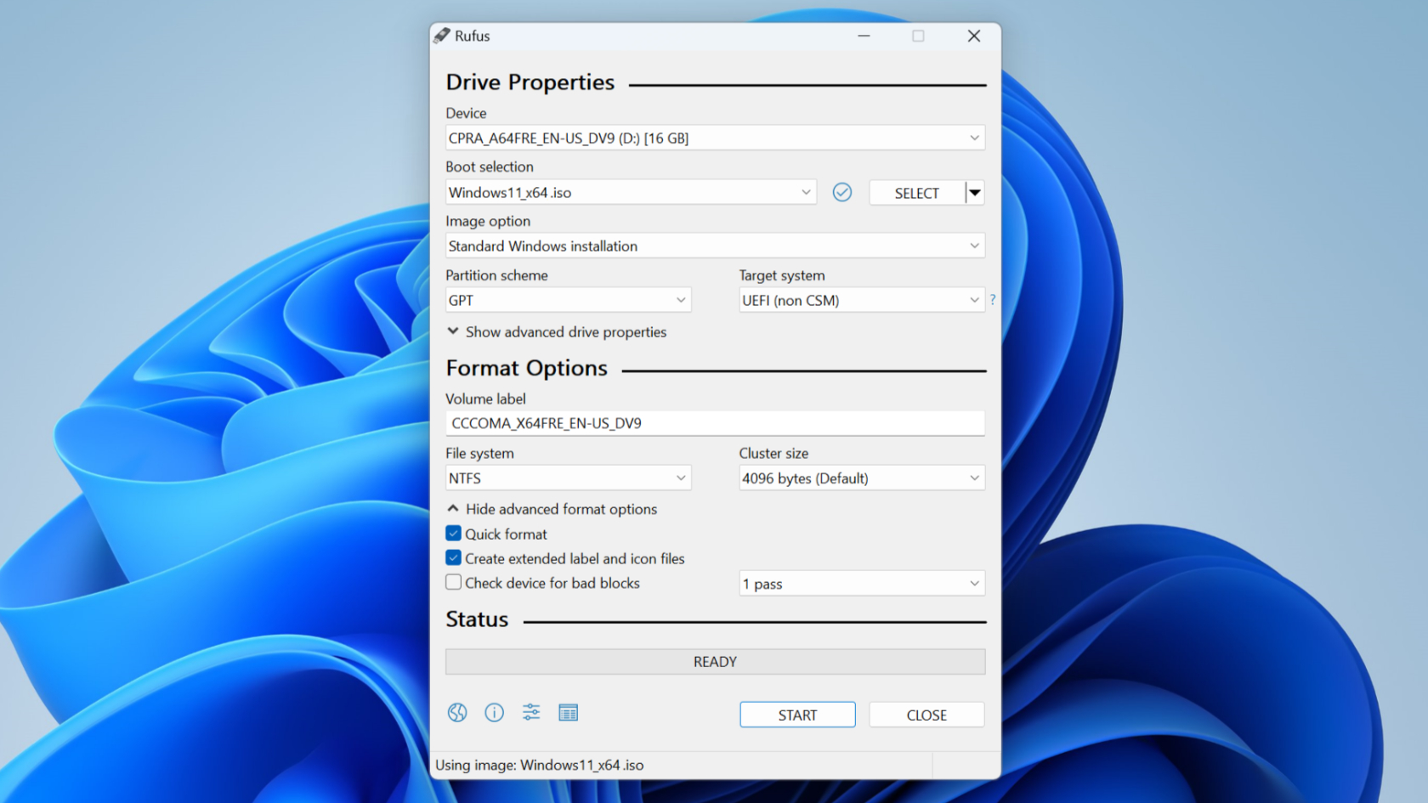Viewport: 1428px width, 803px height.
Task: Click the target system help question mark
Action: tap(992, 300)
